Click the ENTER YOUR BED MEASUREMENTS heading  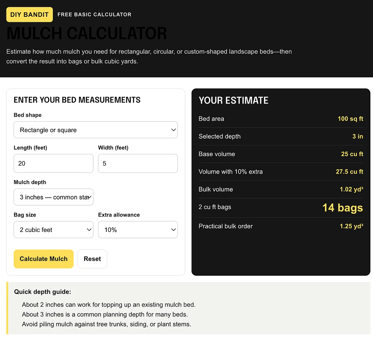(77, 100)
